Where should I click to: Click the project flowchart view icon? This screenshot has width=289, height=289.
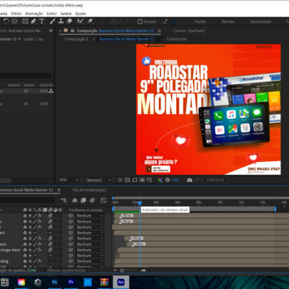[x=51, y=91]
